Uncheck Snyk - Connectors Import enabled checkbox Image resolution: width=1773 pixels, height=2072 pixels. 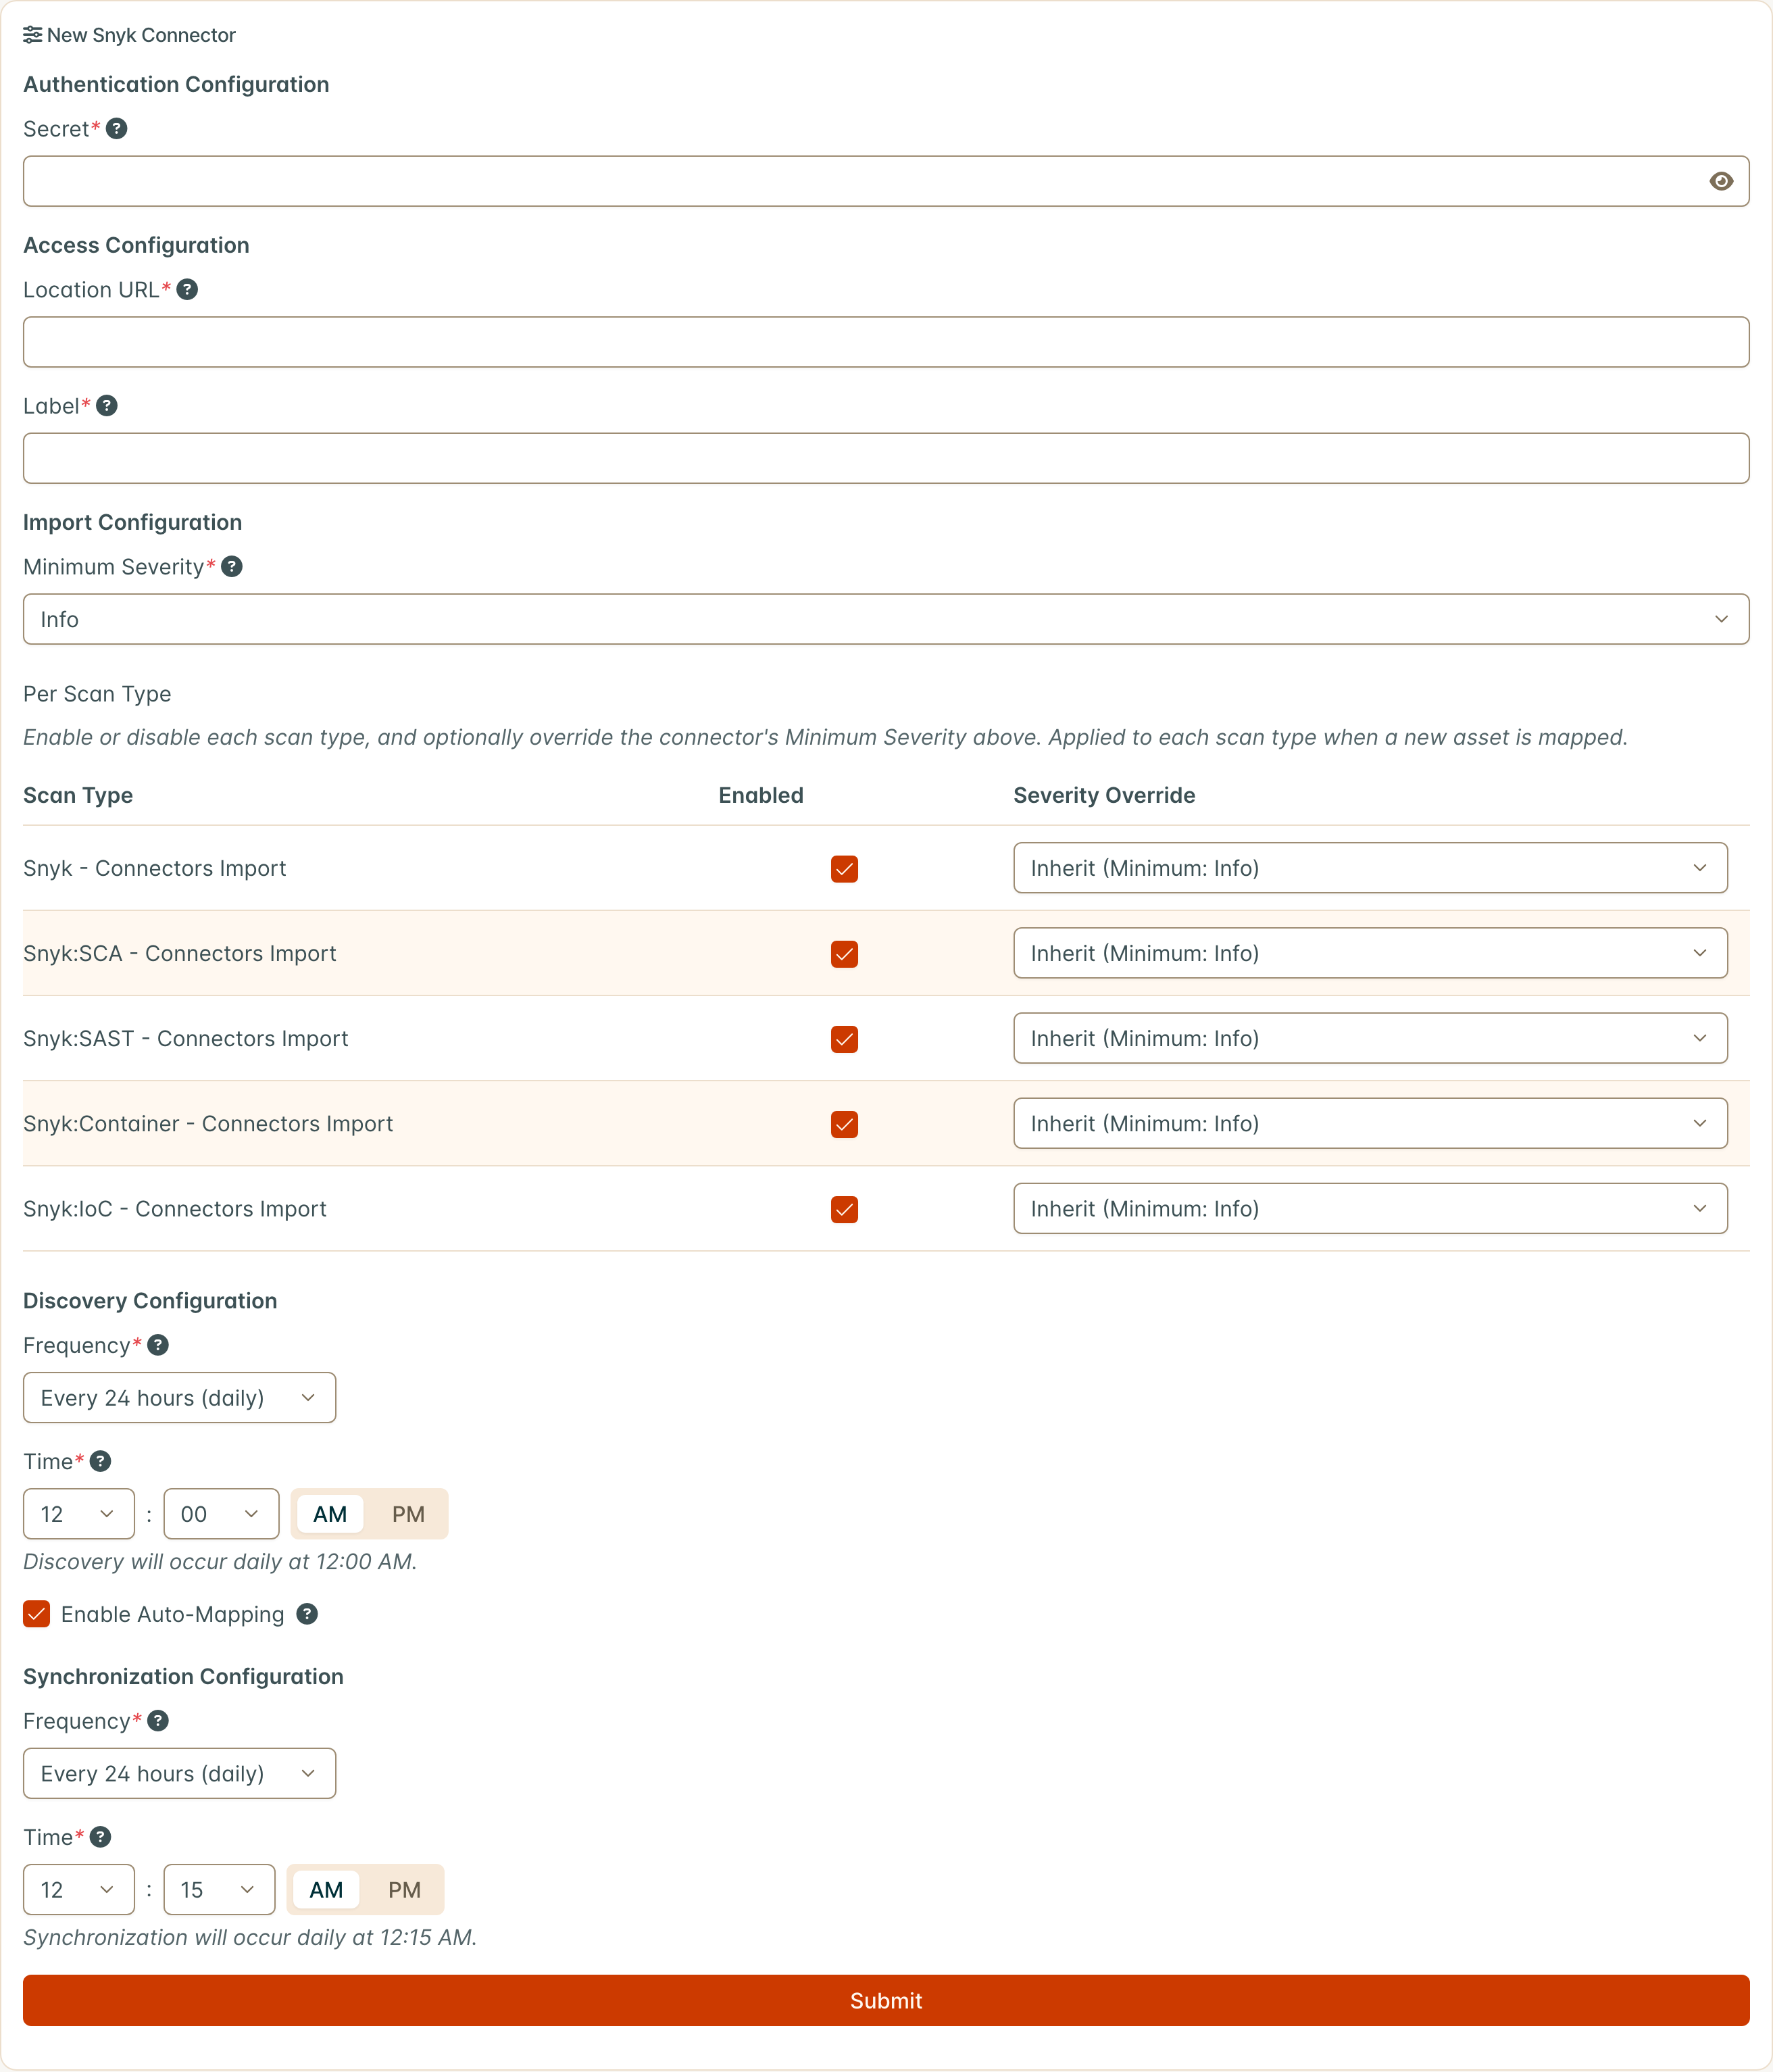[x=844, y=869]
